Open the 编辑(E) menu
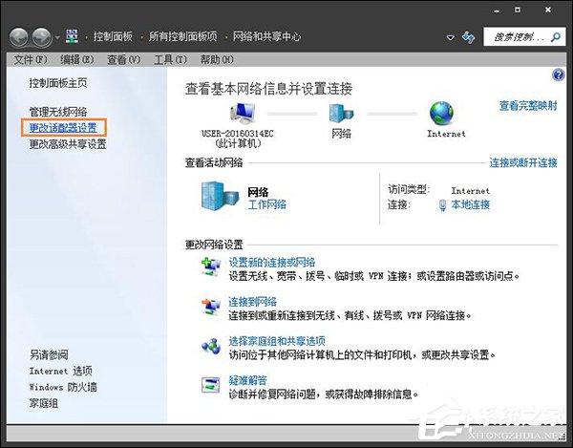This screenshot has width=573, height=448. 77,59
